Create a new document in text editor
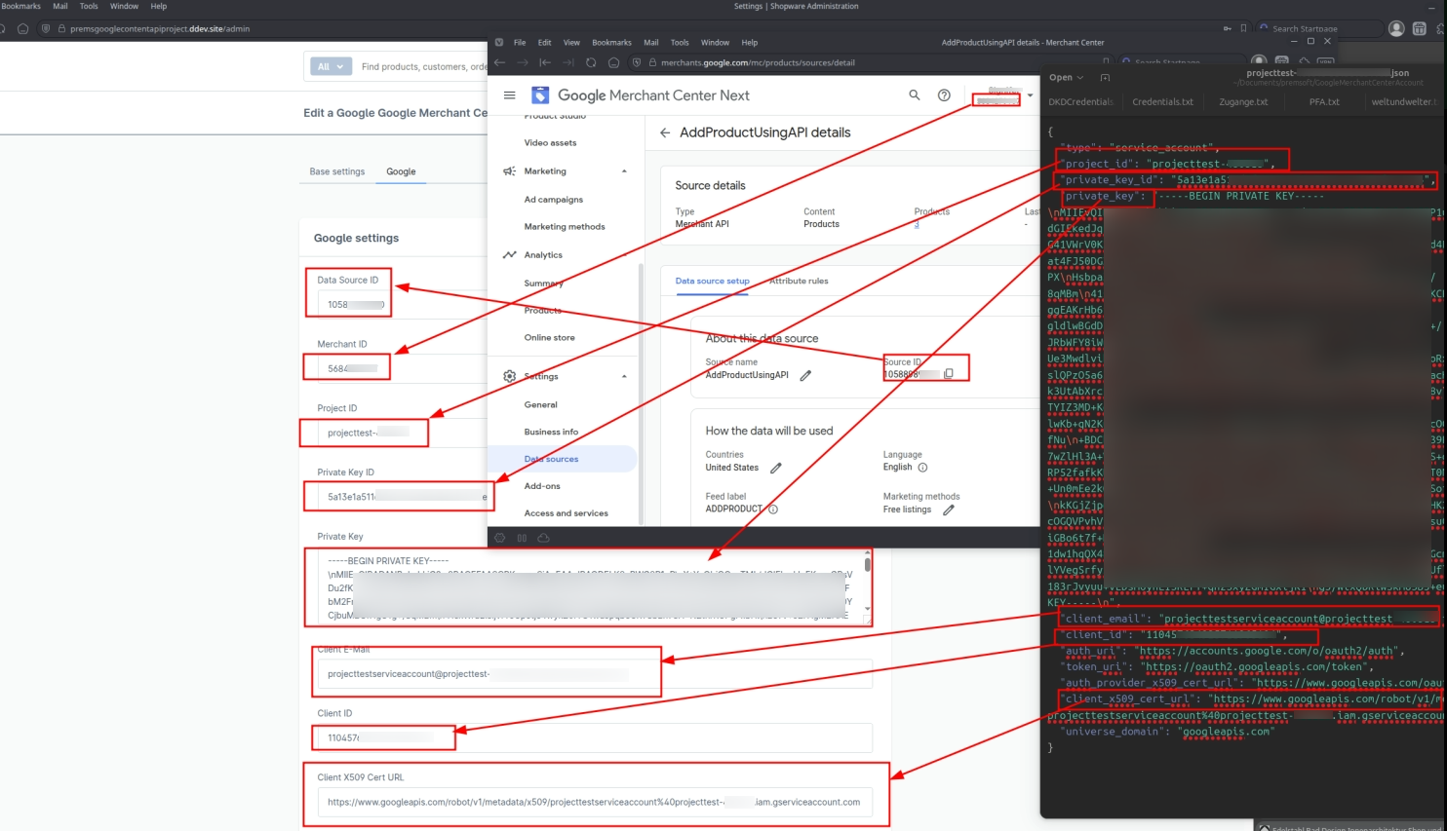 point(1105,78)
